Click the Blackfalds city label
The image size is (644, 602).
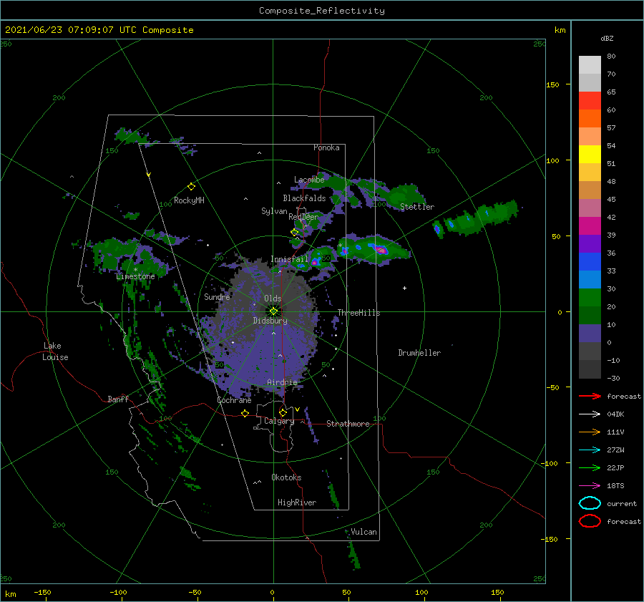click(x=304, y=198)
